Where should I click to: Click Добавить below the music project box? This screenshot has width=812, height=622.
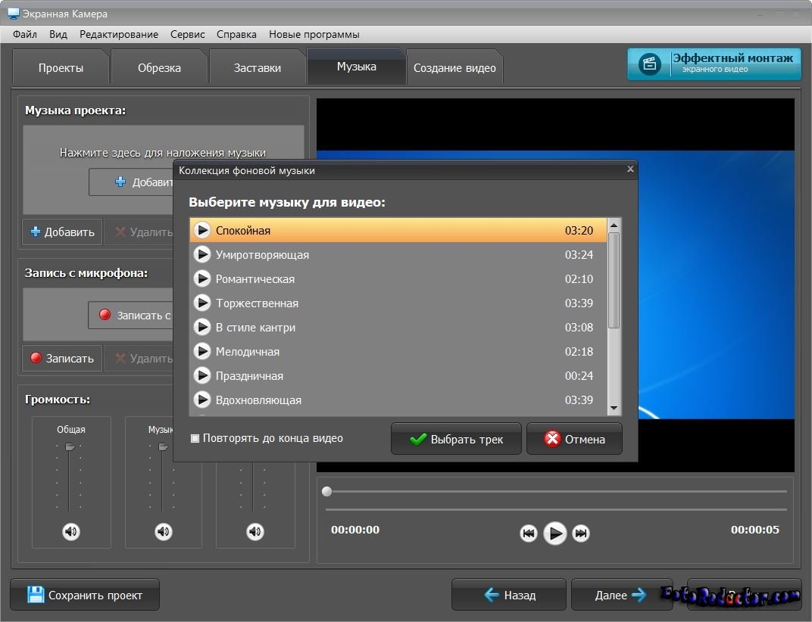[62, 232]
